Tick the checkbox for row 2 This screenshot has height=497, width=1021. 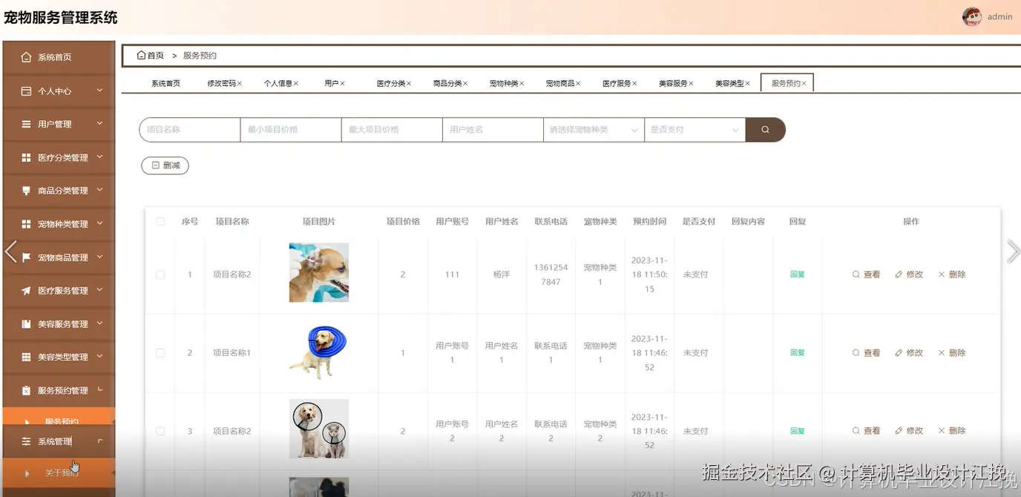coord(160,353)
